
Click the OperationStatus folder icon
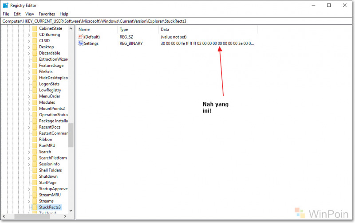[x=35, y=115]
